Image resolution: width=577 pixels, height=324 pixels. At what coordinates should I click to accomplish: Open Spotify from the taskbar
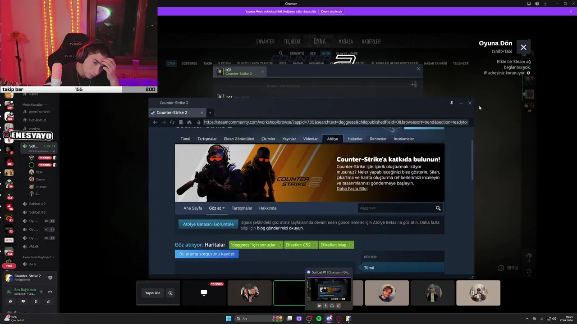click(x=319, y=319)
